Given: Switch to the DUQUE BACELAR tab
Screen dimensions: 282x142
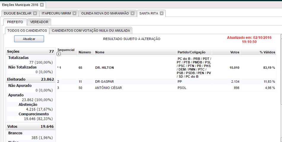Looking at the screenshot, I should coord(18,13).
